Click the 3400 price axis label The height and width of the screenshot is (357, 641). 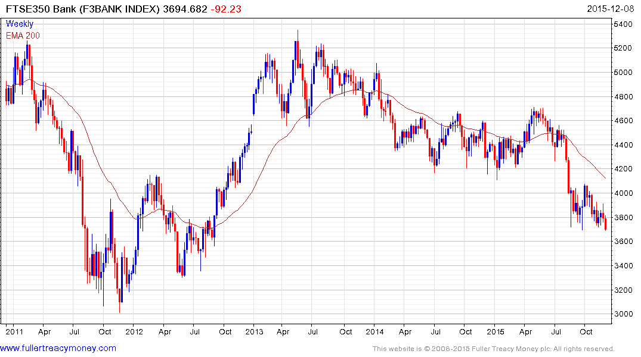coord(623,265)
